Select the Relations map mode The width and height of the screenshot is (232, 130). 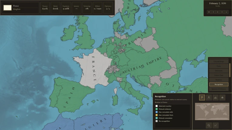pyautogui.click(x=219, y=80)
